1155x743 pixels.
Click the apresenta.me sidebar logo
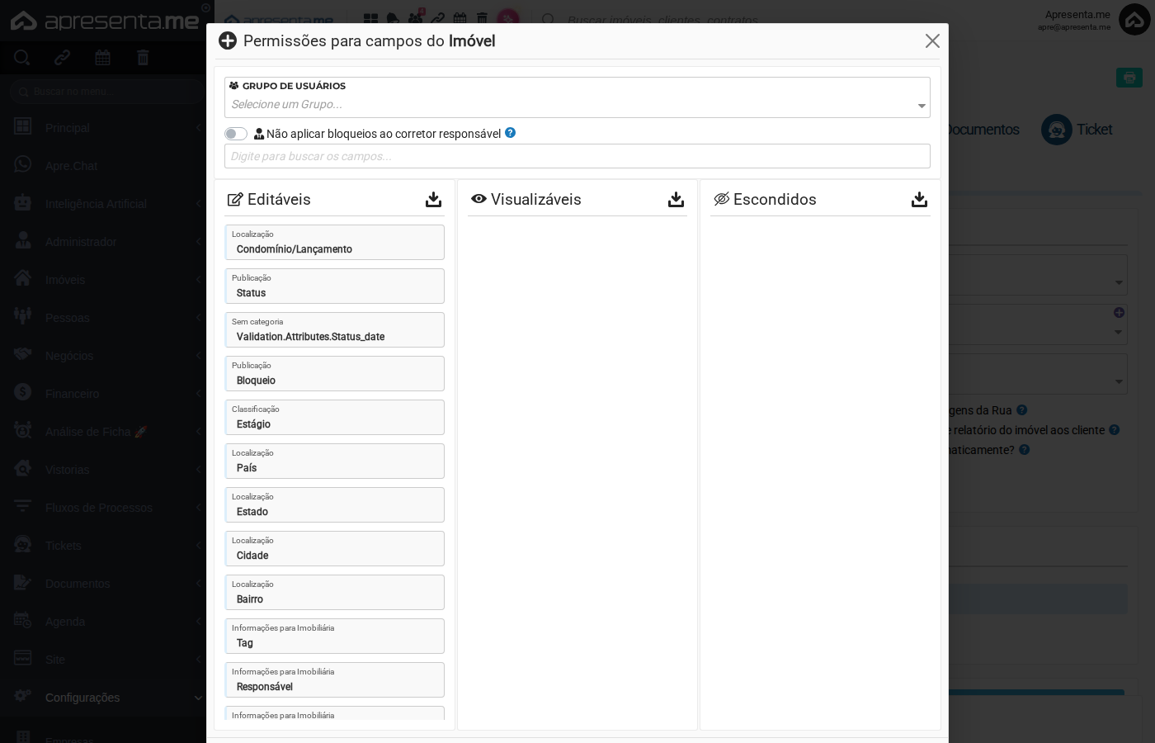coord(105,21)
